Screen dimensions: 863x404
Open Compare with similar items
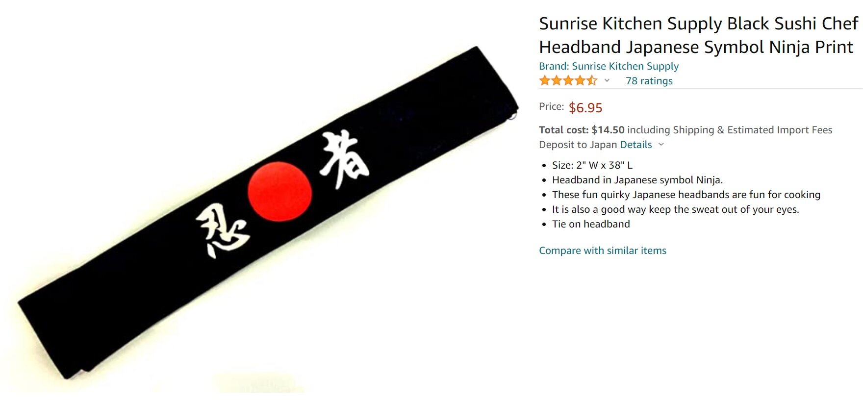pyautogui.click(x=603, y=251)
